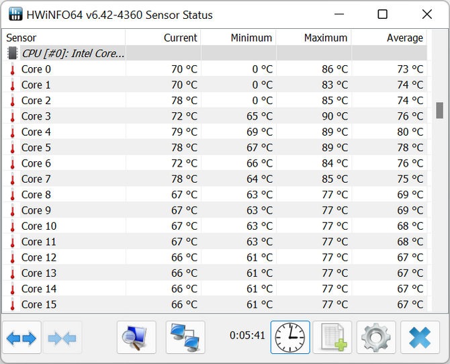This screenshot has height=364, width=450.
Task: Click Core 1 maximum value 83 °C
Action: point(335,85)
